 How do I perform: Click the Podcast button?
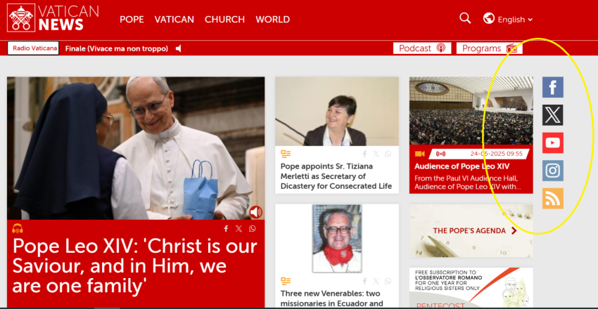tap(422, 48)
